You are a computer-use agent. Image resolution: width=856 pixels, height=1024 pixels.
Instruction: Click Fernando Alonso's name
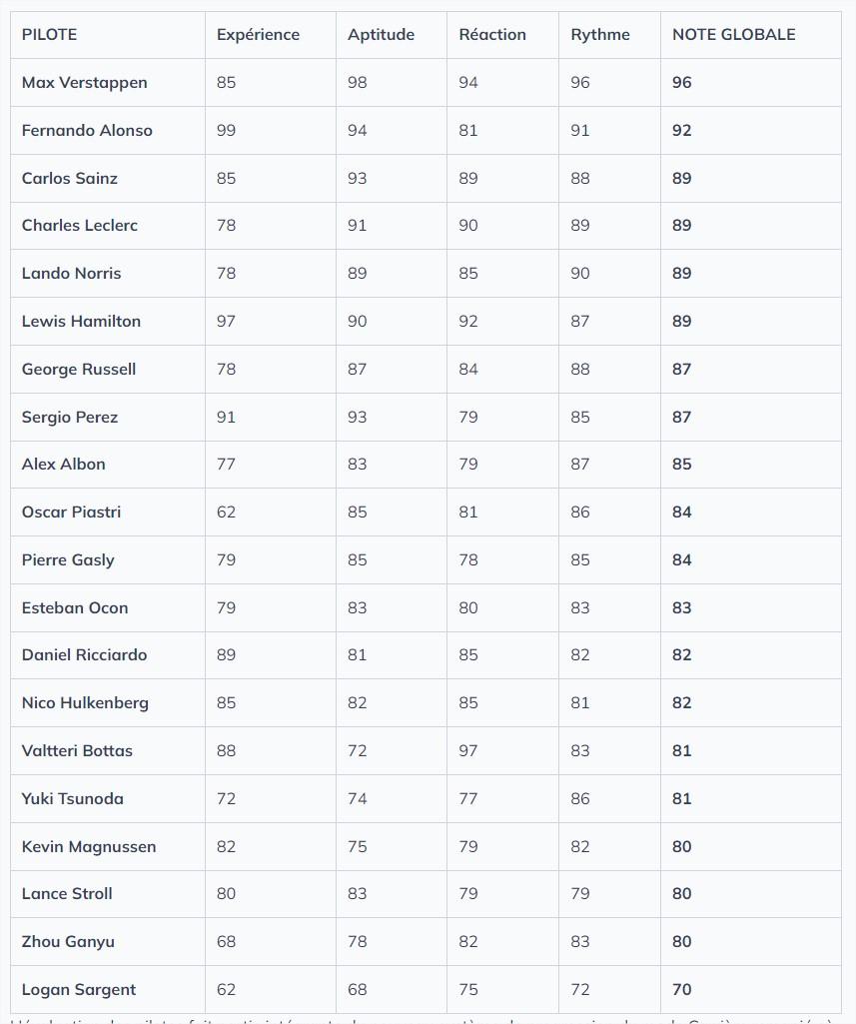87,131
